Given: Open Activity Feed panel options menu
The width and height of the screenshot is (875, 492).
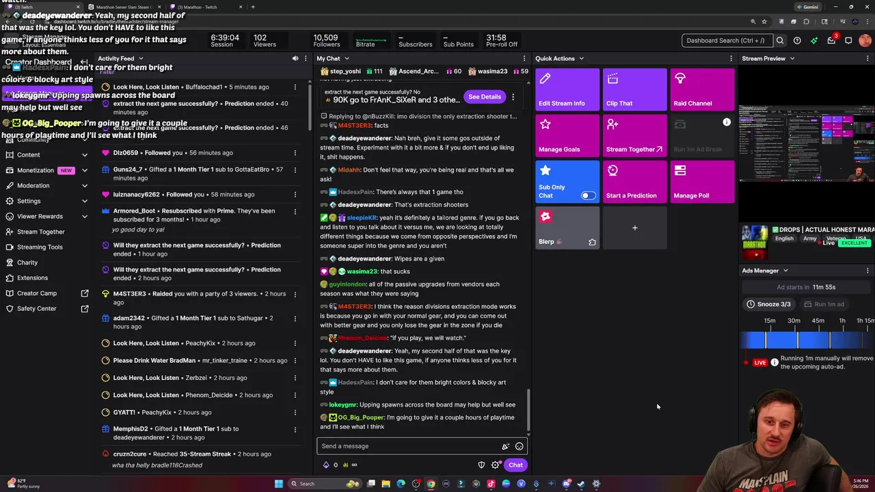Looking at the screenshot, I should (x=306, y=59).
